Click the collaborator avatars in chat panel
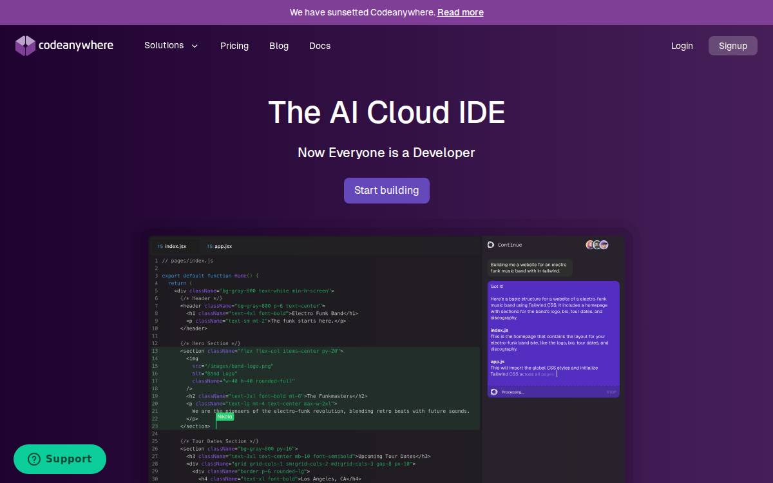Screen dimensions: 773x483 597,245
